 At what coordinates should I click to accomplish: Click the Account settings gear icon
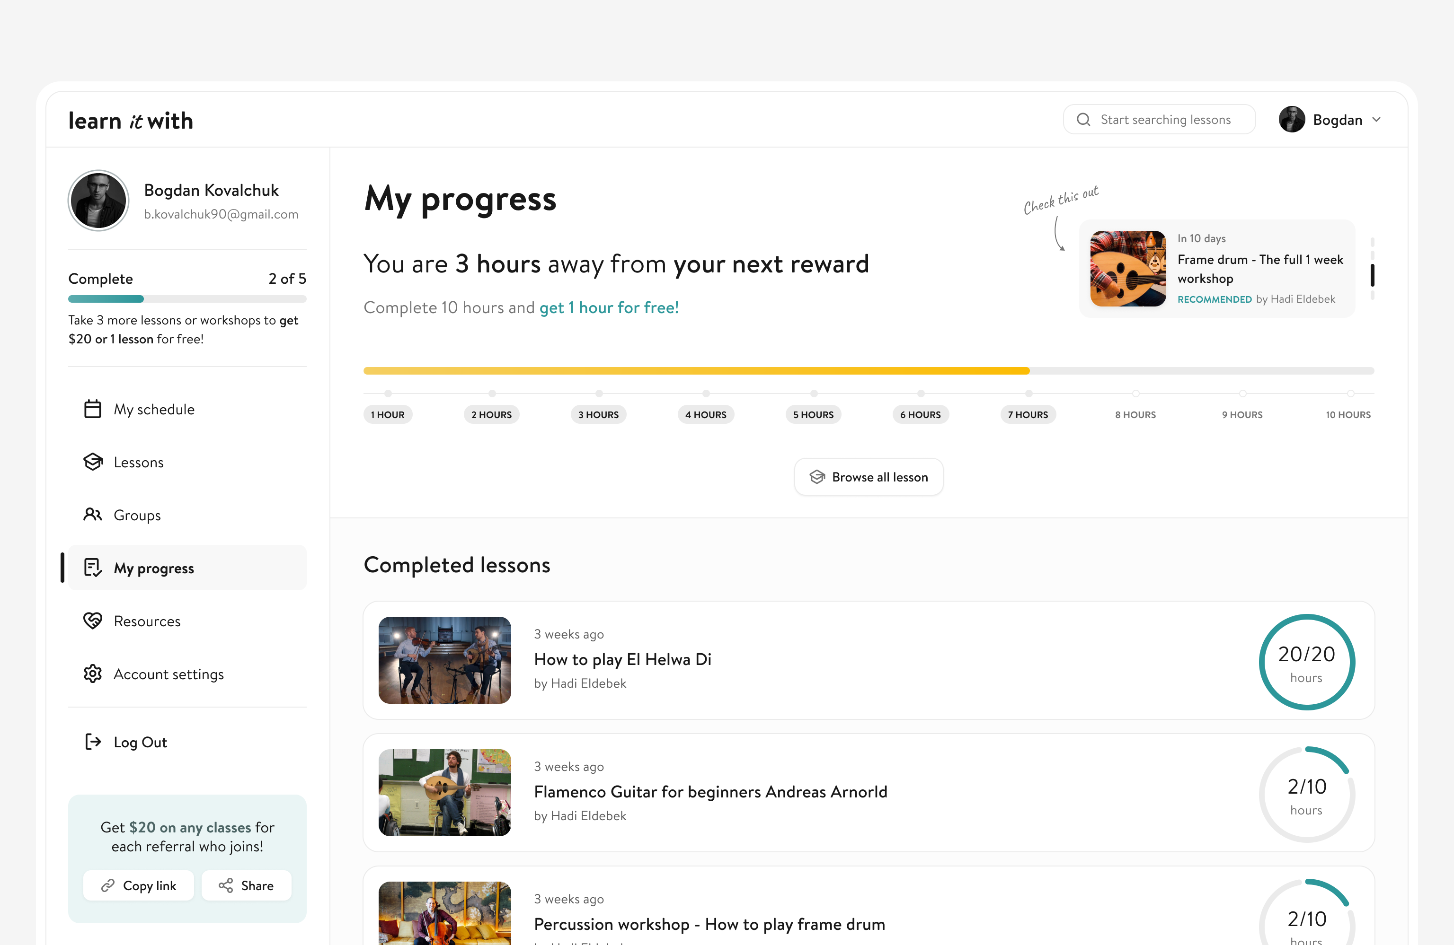click(x=92, y=674)
